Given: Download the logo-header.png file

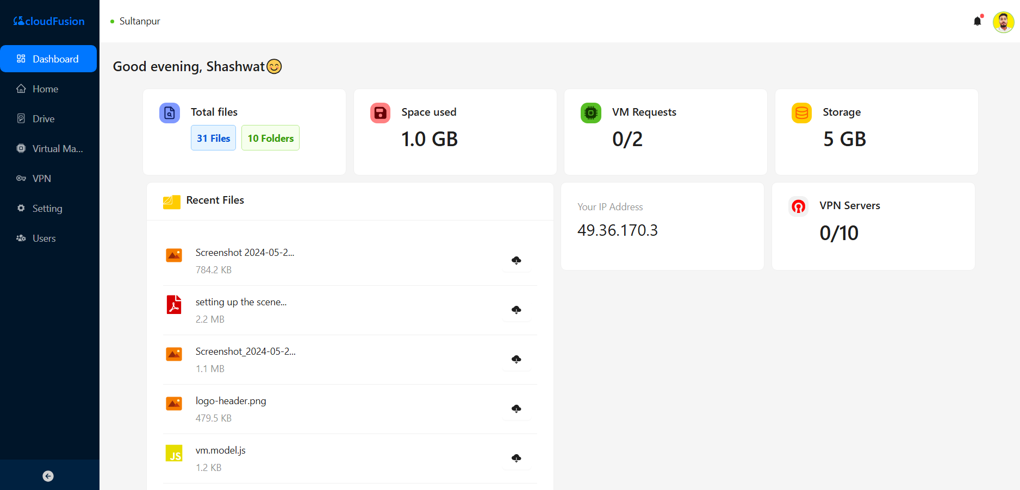Looking at the screenshot, I should (x=517, y=409).
